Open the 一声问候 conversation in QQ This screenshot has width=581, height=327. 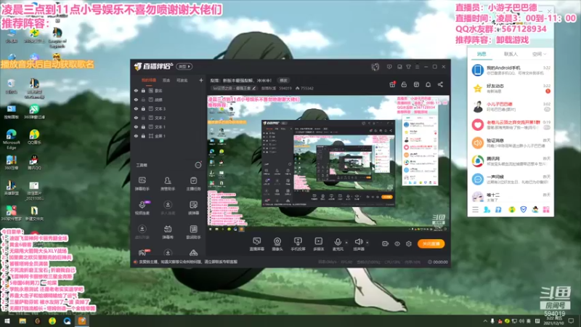coord(511,179)
